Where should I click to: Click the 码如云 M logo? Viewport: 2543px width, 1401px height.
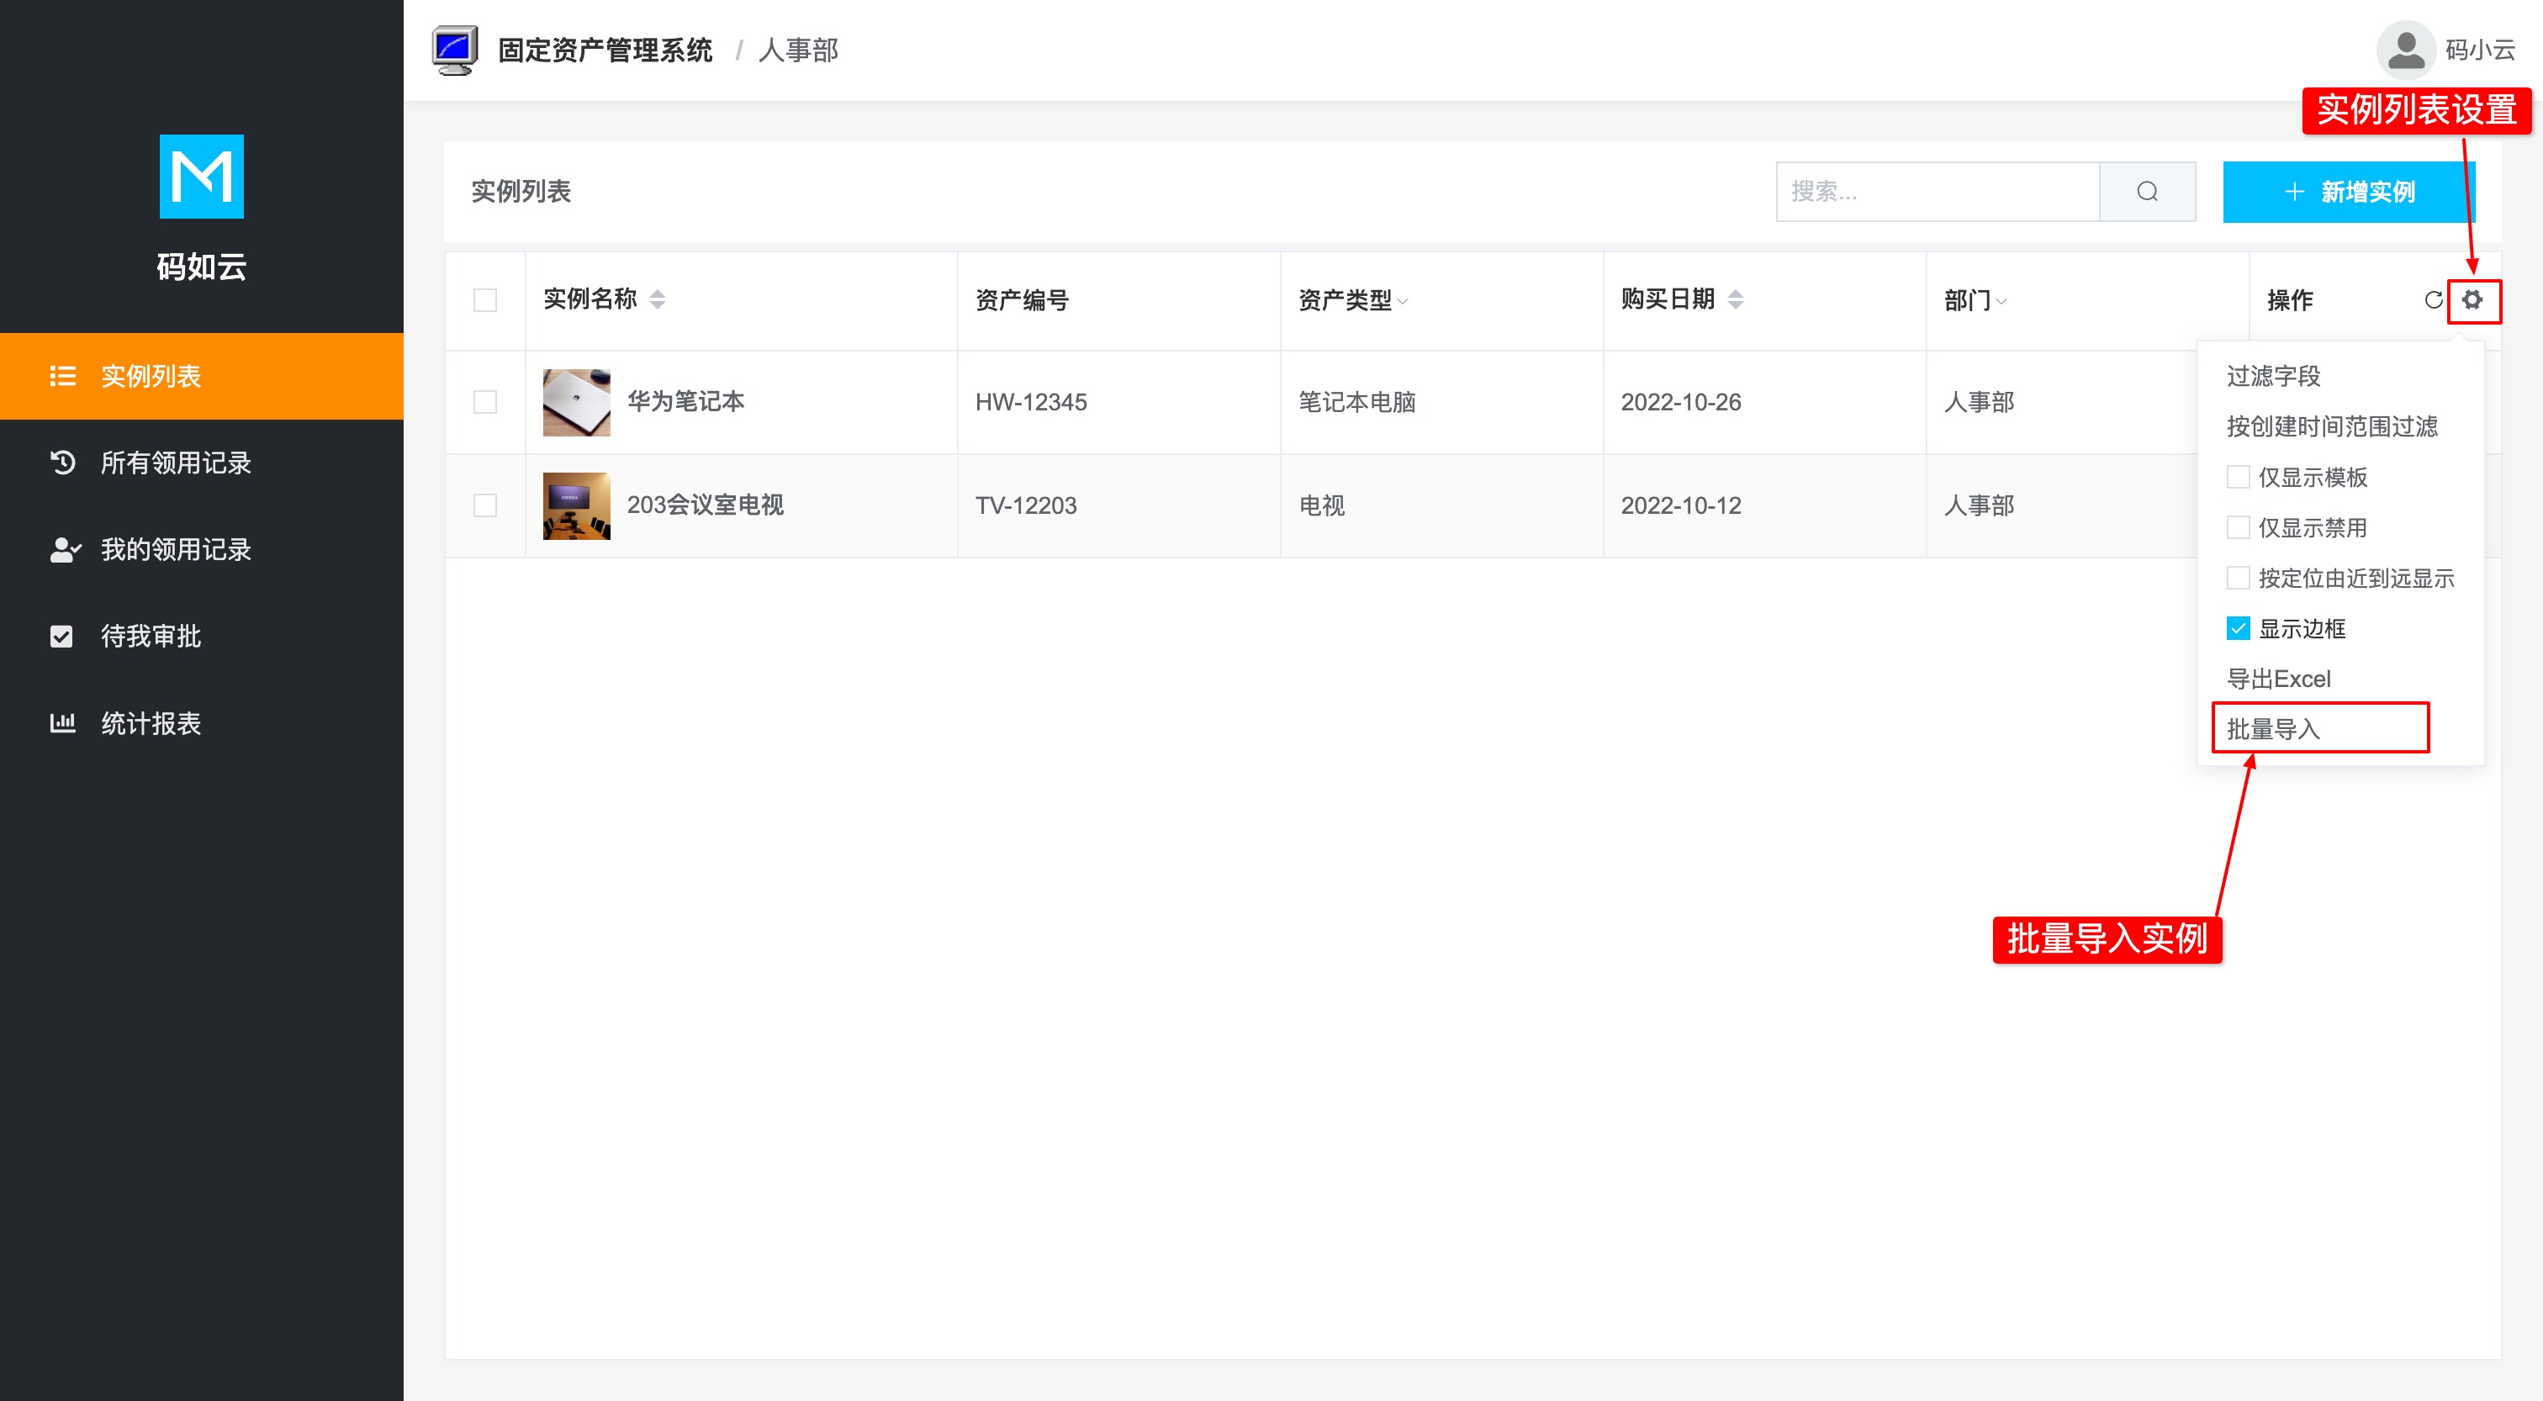(201, 177)
